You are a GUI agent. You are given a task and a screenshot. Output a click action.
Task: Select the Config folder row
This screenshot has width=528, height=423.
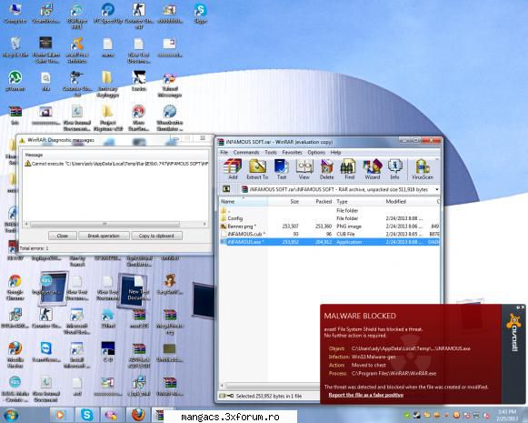coord(329,218)
